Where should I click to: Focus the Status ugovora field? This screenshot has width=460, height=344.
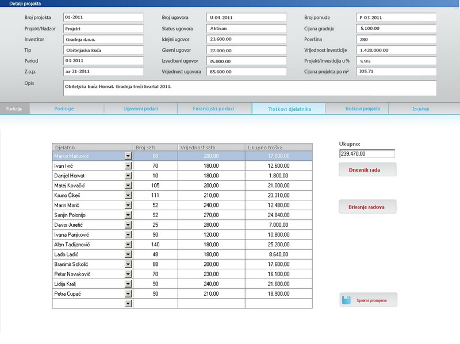click(x=247, y=28)
